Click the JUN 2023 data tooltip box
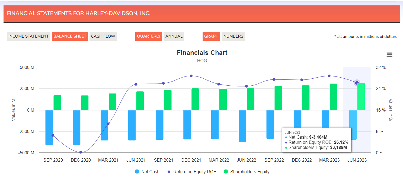The image size is (403, 180). click(316, 140)
